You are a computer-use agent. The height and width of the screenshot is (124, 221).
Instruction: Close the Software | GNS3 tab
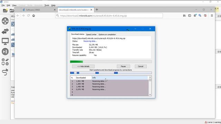[x=55, y=10]
